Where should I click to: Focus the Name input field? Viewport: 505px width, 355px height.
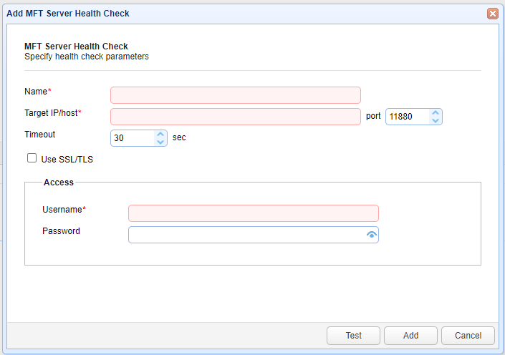(x=236, y=95)
